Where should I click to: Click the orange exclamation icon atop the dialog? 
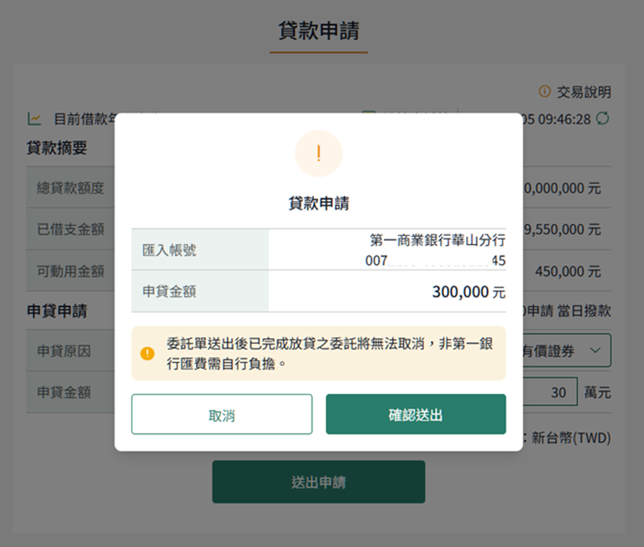point(318,153)
